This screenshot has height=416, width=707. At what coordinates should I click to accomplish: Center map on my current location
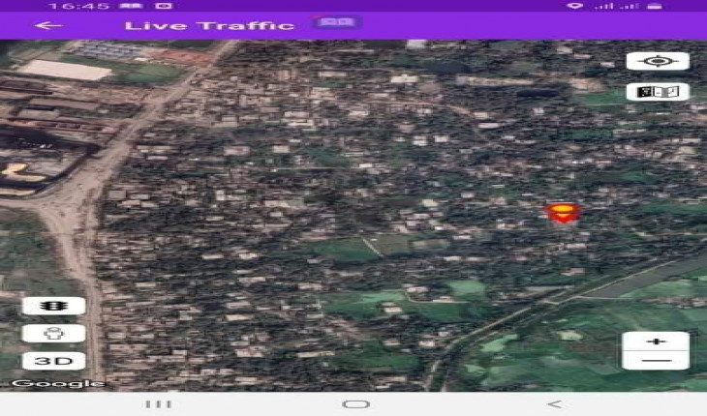(657, 61)
